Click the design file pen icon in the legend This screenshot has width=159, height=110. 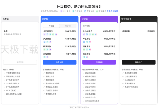[61, 11]
